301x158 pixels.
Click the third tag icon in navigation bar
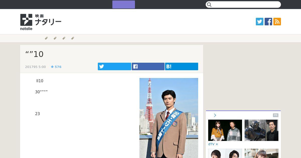point(64,38)
